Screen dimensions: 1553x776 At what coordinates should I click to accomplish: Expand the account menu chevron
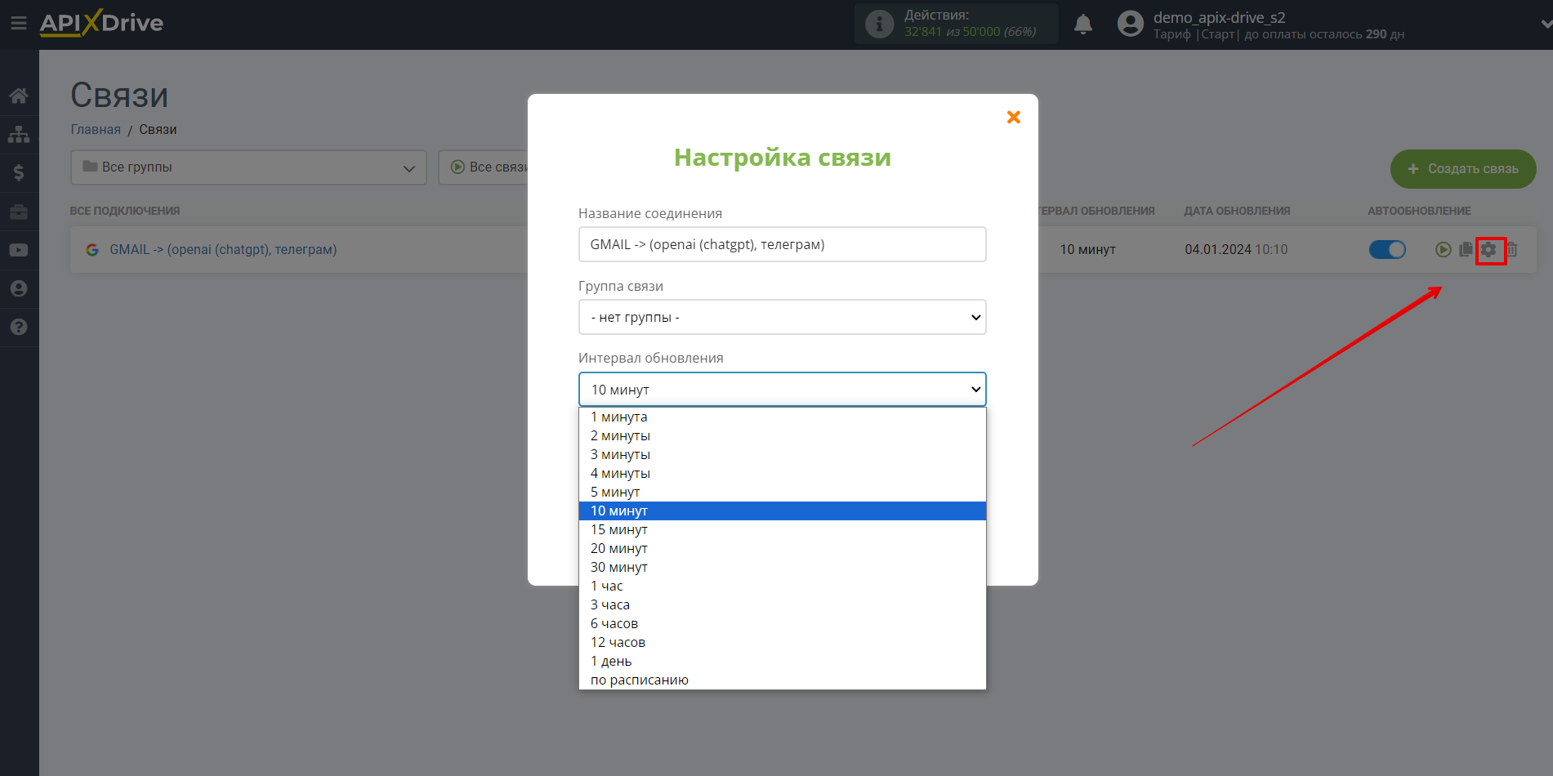pos(1545,24)
